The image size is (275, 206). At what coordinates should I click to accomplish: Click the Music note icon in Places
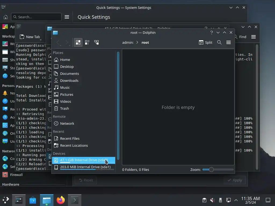pyautogui.click(x=56, y=88)
